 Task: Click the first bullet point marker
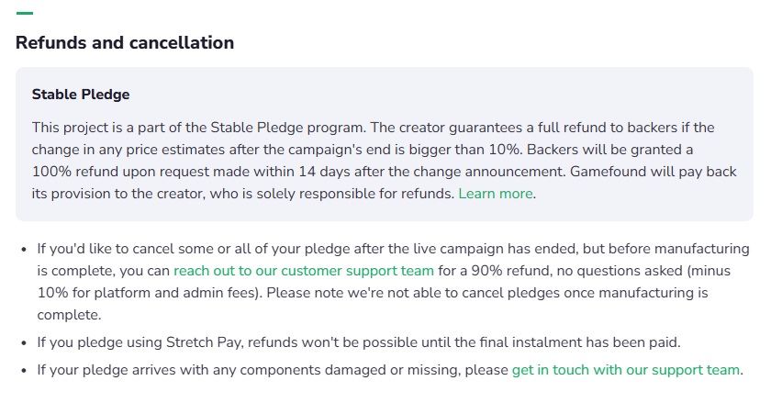24,250
